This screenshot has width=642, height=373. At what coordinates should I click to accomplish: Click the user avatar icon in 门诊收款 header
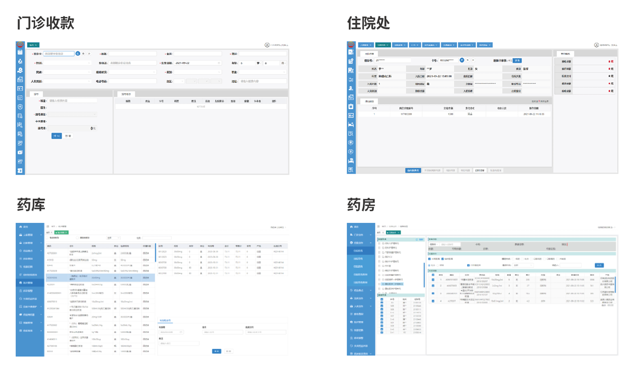[x=267, y=45]
